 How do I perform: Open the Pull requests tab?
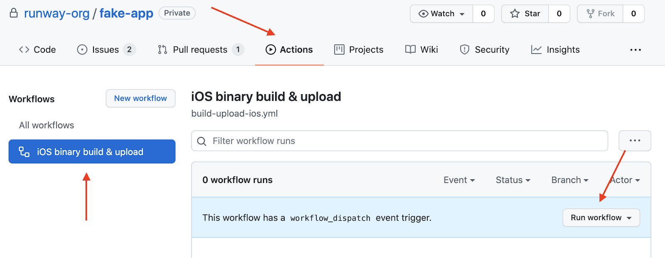[x=201, y=50]
